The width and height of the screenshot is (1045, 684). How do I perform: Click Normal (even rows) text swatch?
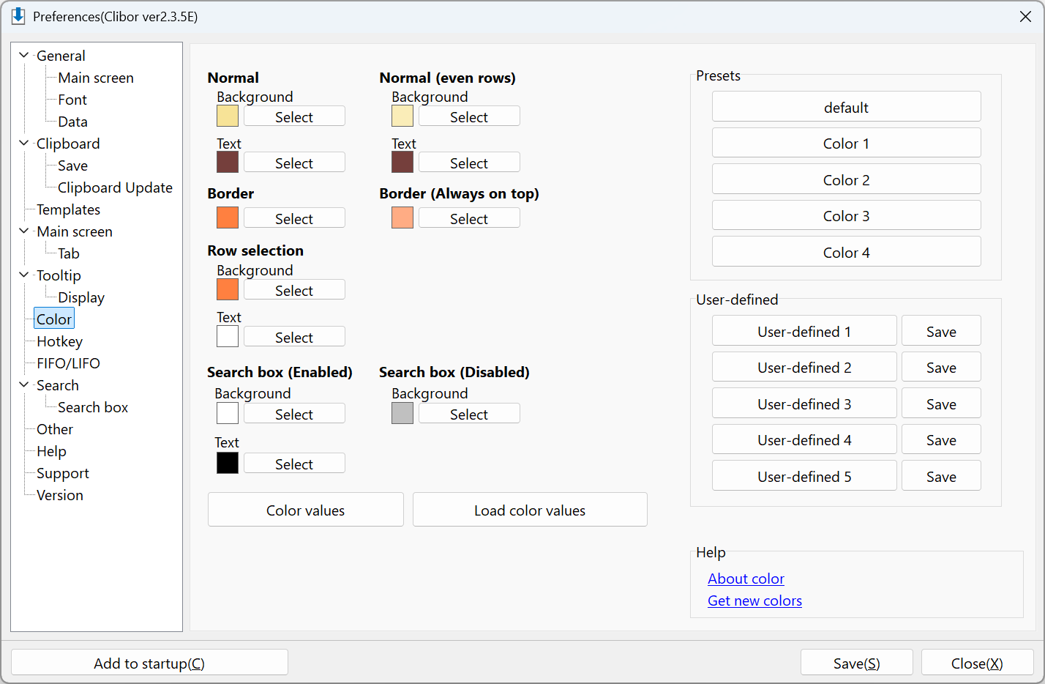402,162
